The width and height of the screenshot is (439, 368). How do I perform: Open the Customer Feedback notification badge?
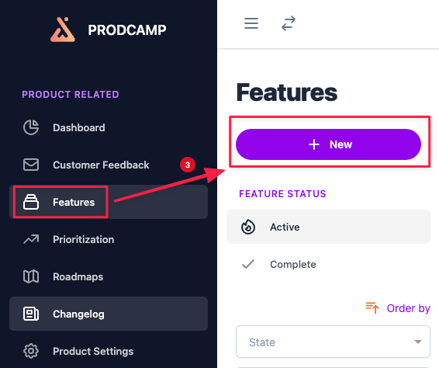point(188,165)
